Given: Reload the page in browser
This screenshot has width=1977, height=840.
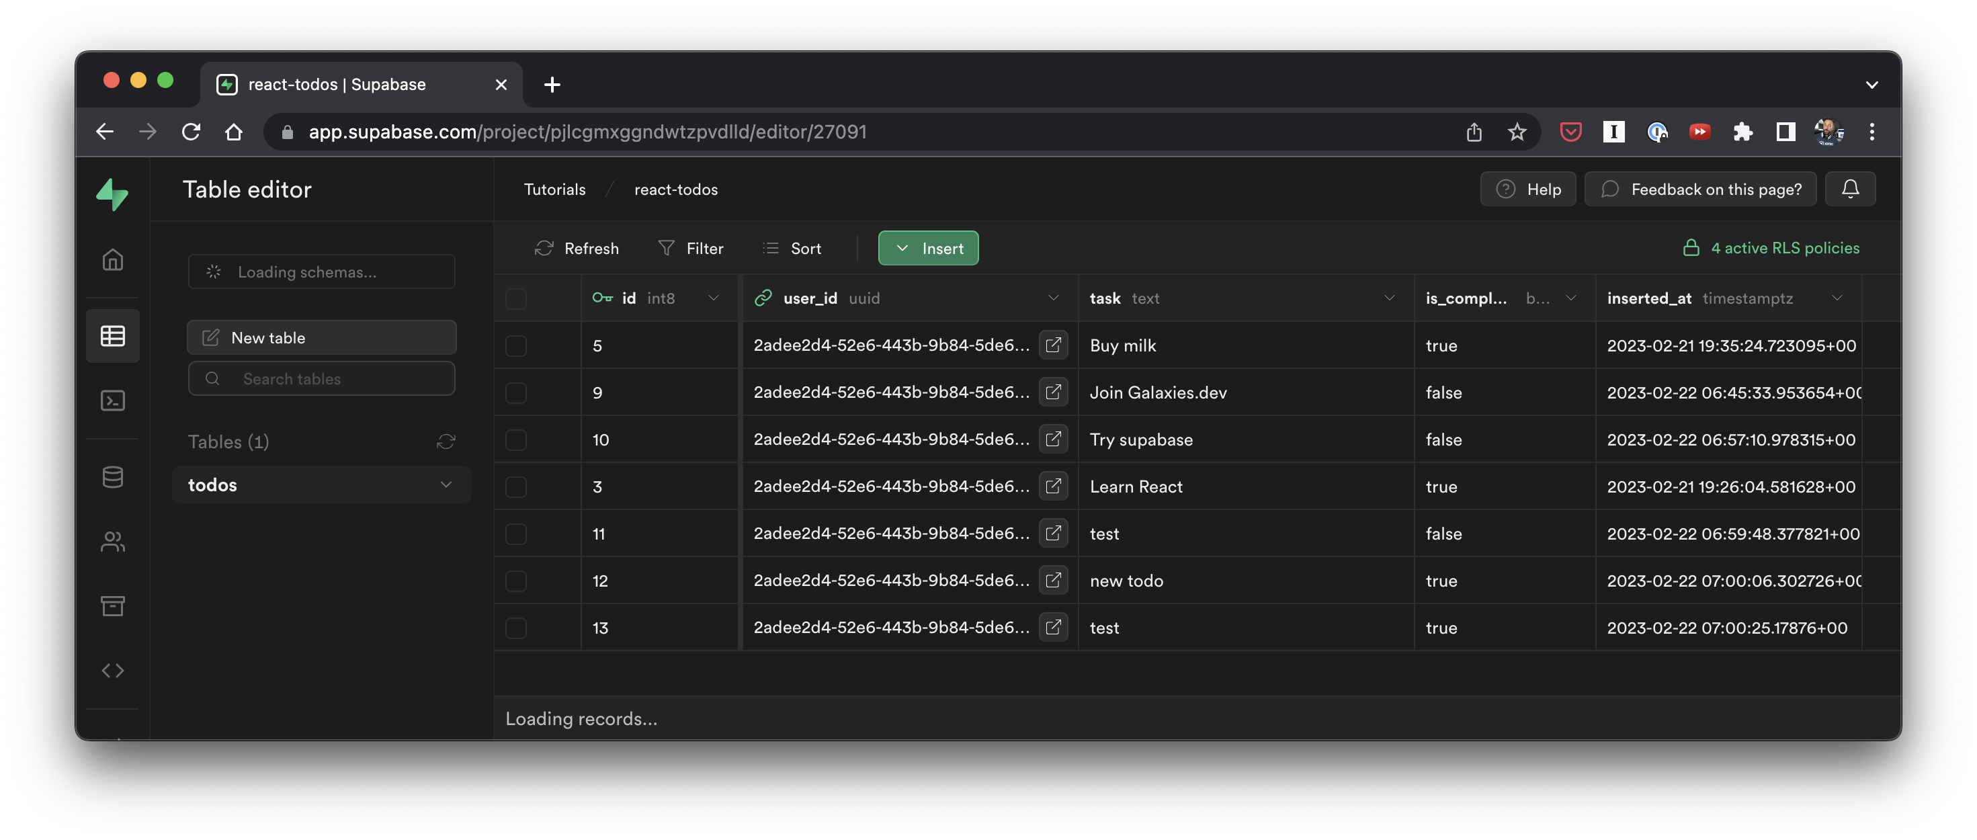Looking at the screenshot, I should (191, 132).
